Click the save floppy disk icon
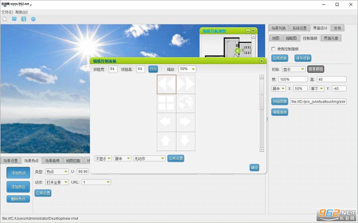The height and width of the screenshot is (223, 358). click(x=24, y=19)
